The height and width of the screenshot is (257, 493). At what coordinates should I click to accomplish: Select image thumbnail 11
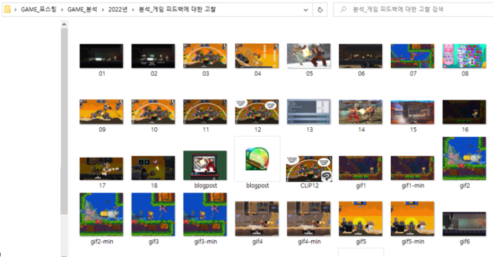[205, 112]
